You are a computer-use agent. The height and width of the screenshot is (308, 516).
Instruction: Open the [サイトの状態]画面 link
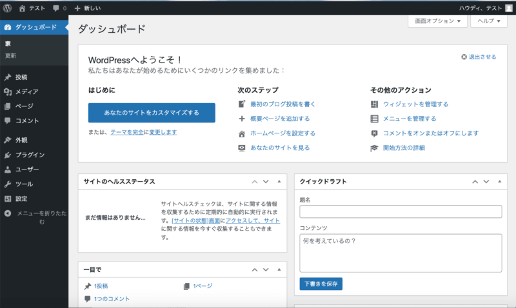[196, 220]
